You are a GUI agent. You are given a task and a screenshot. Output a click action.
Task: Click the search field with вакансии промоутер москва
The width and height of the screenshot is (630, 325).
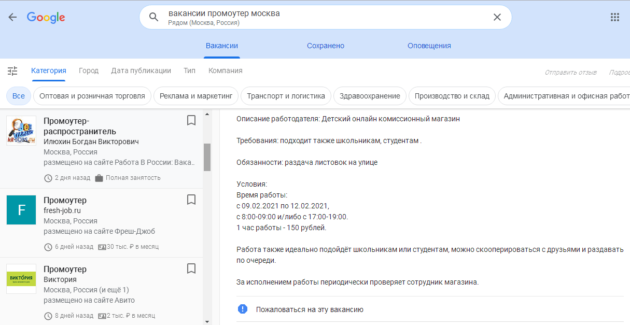tap(321, 17)
